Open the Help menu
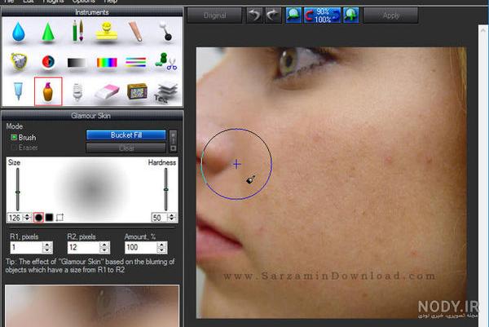 pos(110,2)
